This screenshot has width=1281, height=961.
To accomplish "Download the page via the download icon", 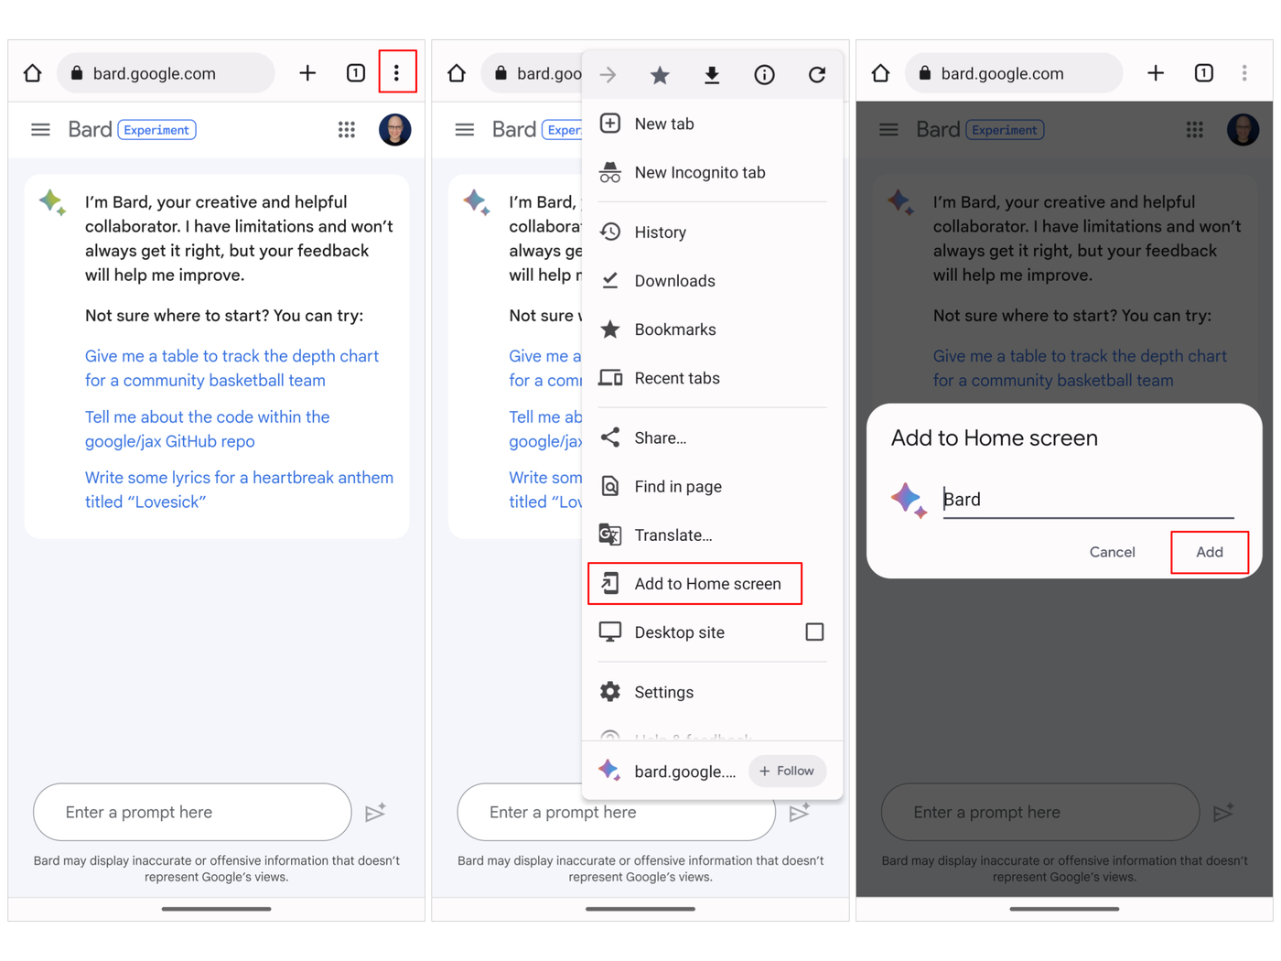I will click(x=712, y=75).
